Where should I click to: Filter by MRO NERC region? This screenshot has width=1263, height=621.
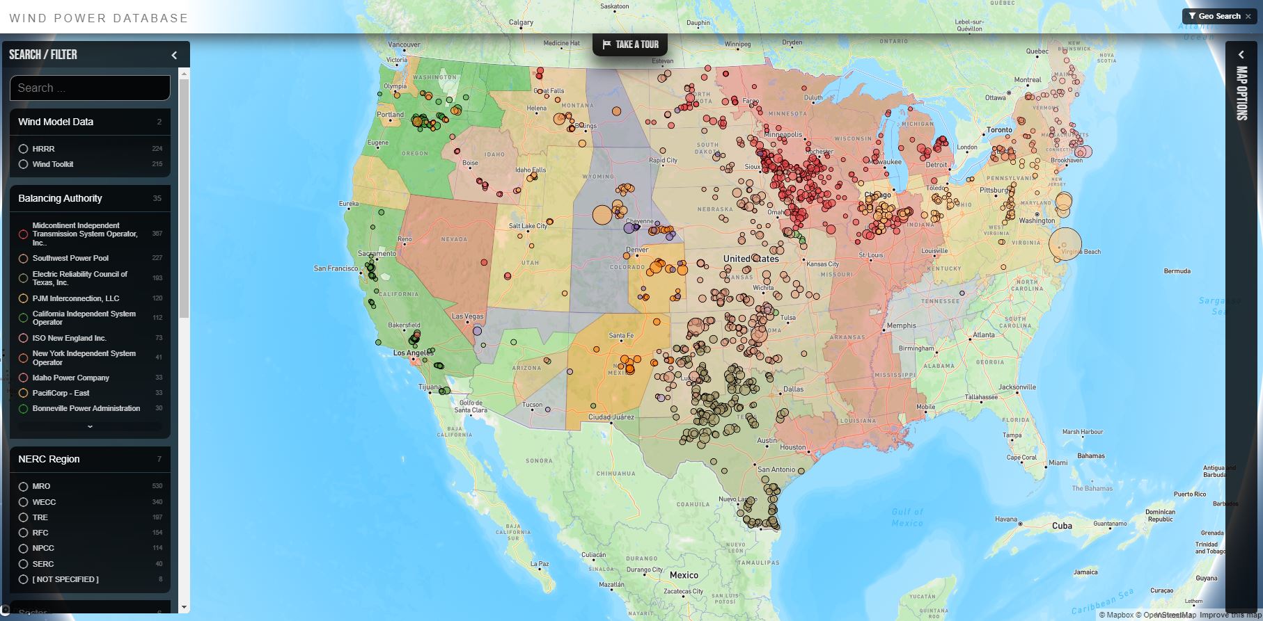(x=24, y=486)
